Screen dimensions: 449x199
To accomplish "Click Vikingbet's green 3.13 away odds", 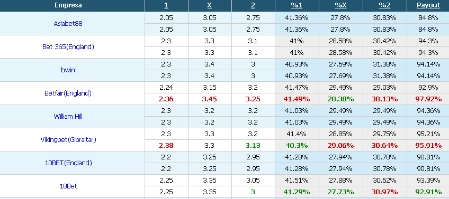I will pyautogui.click(x=253, y=145).
